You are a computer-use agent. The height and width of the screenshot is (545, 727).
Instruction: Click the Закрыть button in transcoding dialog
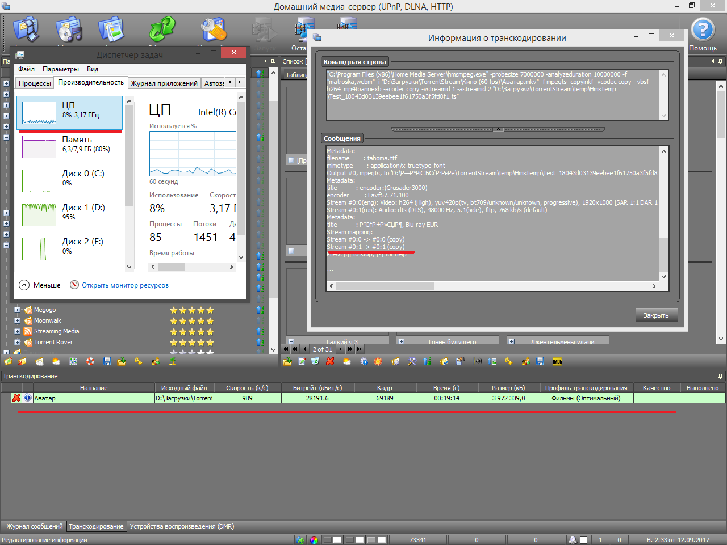click(656, 315)
